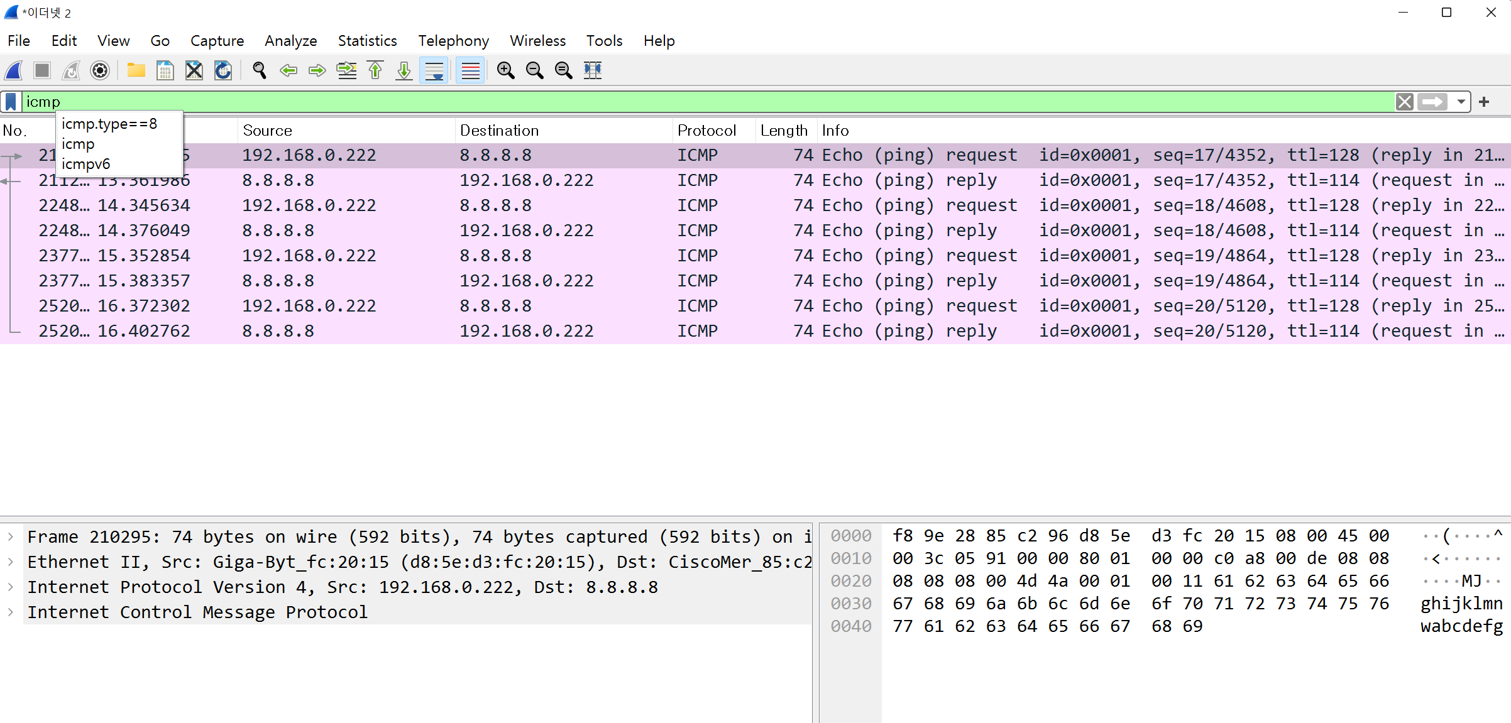Viewport: 1511px width, 723px height.
Task: Choose icmp.type==8 autocomplete suggestion
Action: coord(109,124)
